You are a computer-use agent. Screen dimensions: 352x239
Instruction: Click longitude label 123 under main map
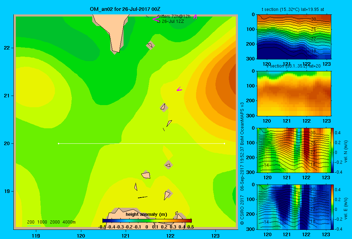pos(215,235)
